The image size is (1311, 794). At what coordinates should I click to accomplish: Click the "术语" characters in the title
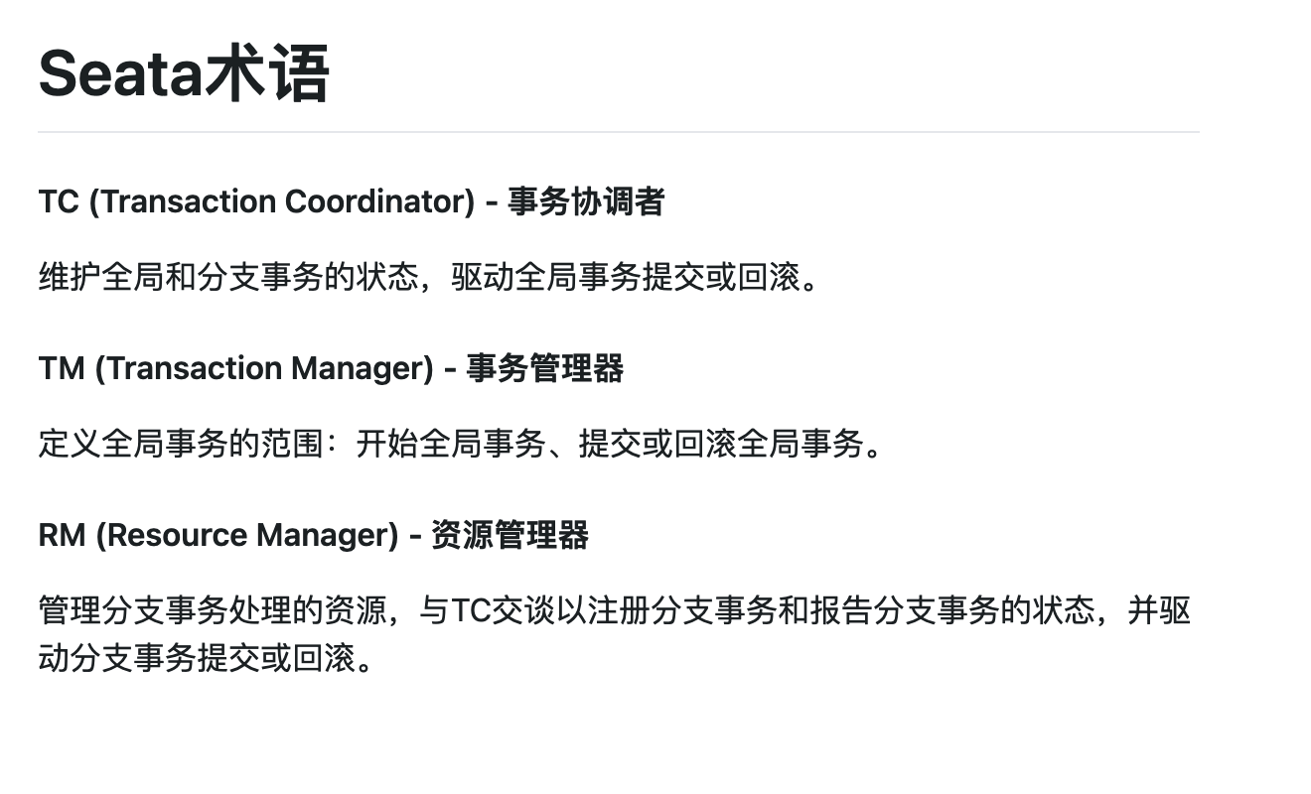pyautogui.click(x=267, y=74)
